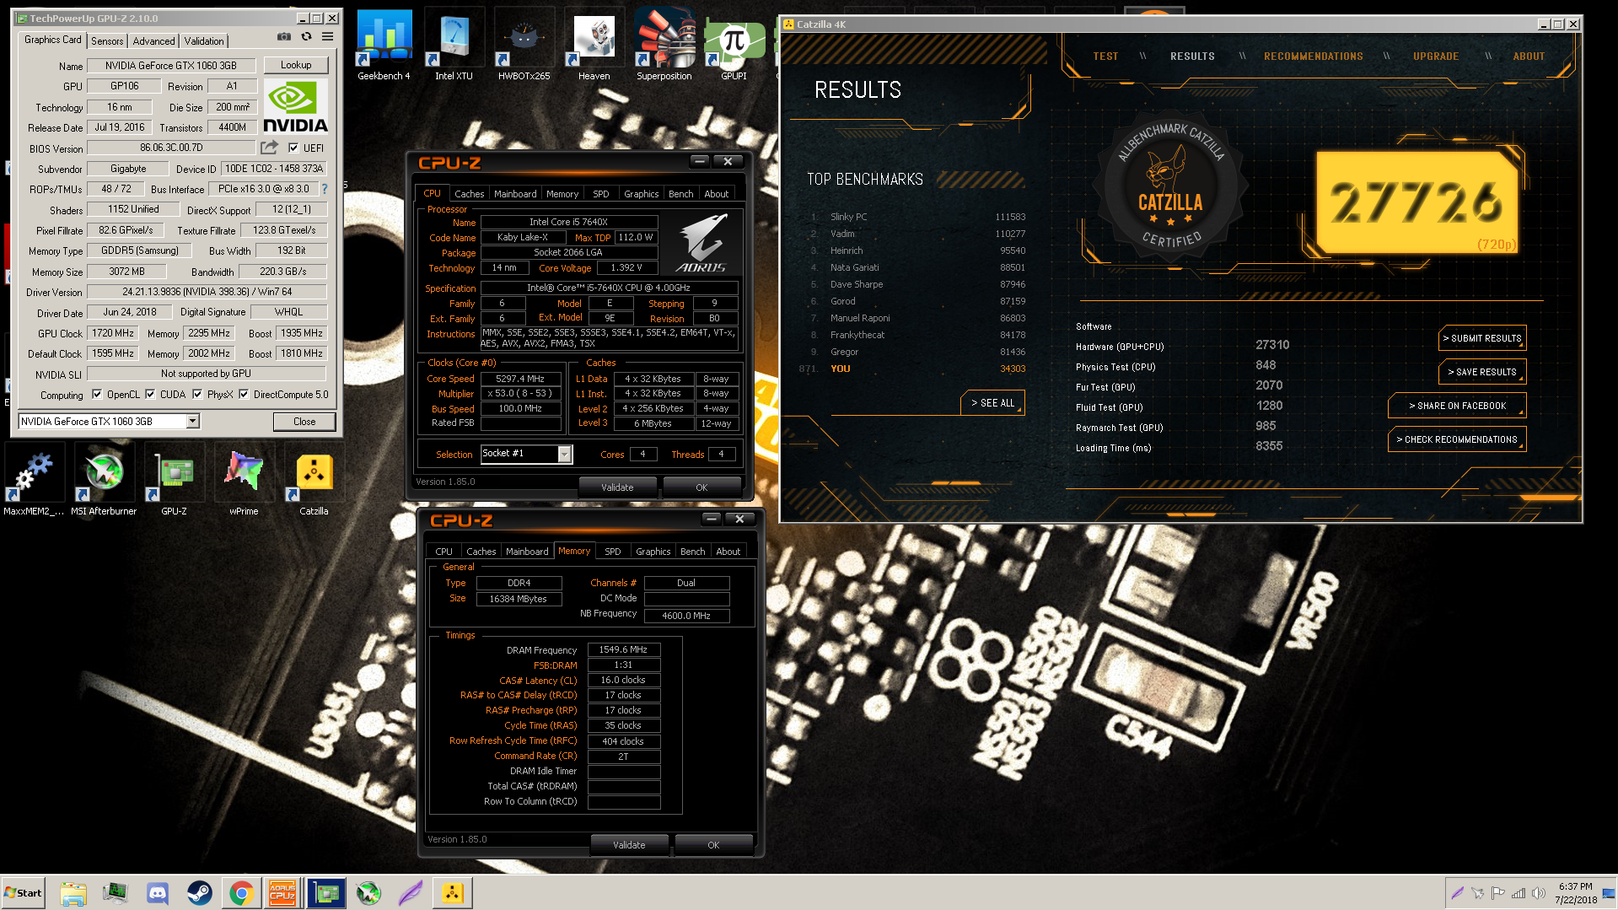The width and height of the screenshot is (1618, 910).
Task: Open the GTX 1060 3GB GPU selector dropdown
Action: (193, 421)
